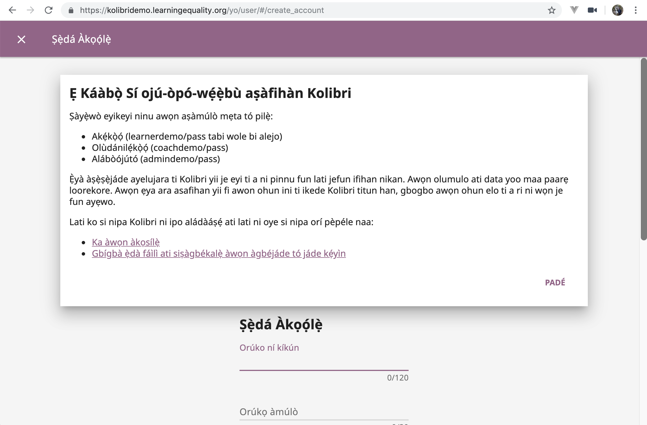
Task: Click the Alábòójútó admindemo list item
Action: click(156, 159)
